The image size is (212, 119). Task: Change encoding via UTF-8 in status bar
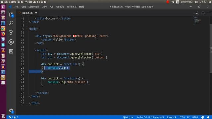click(182, 117)
